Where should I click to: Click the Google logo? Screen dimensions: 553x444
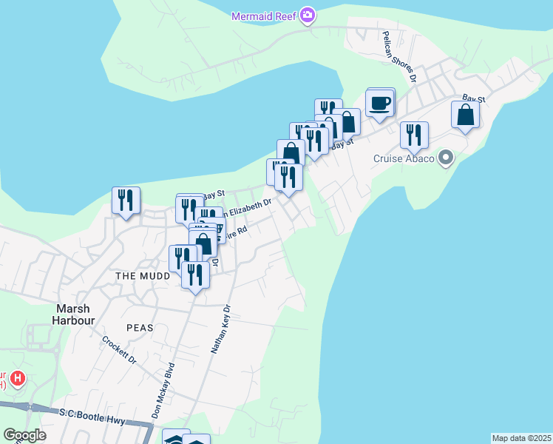tap(24, 435)
